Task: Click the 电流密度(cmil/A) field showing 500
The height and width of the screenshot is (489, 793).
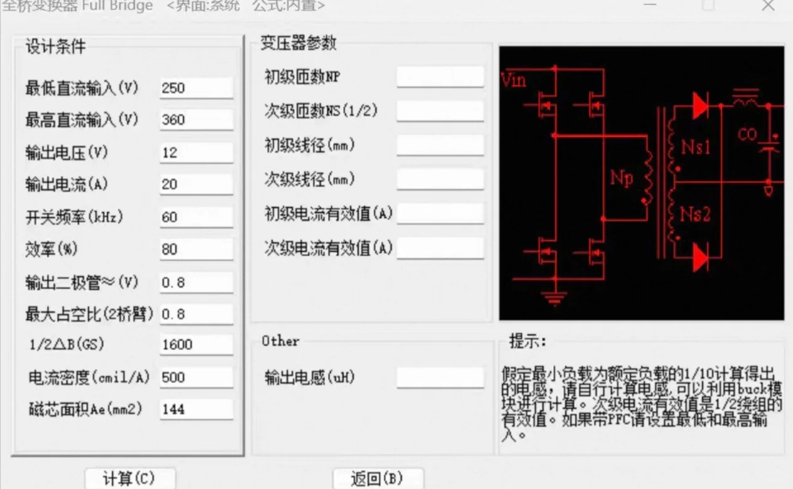Action: click(x=196, y=377)
